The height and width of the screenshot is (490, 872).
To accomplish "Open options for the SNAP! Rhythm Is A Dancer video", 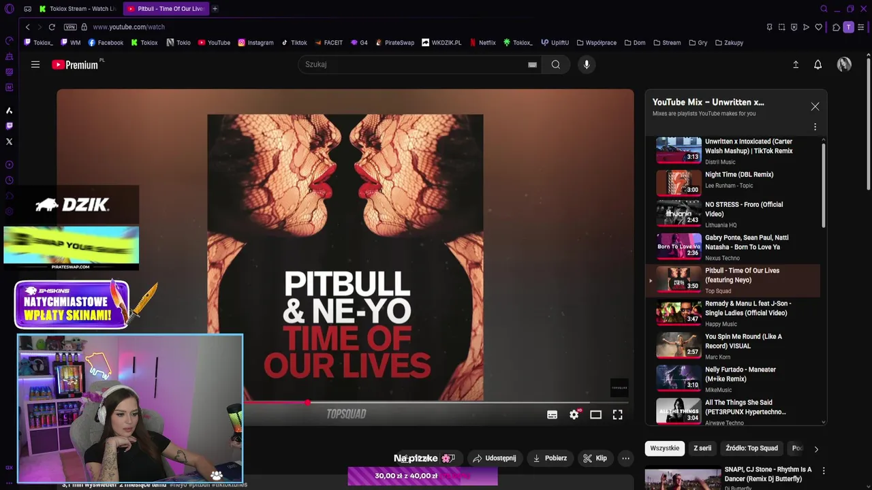I will click(x=824, y=471).
